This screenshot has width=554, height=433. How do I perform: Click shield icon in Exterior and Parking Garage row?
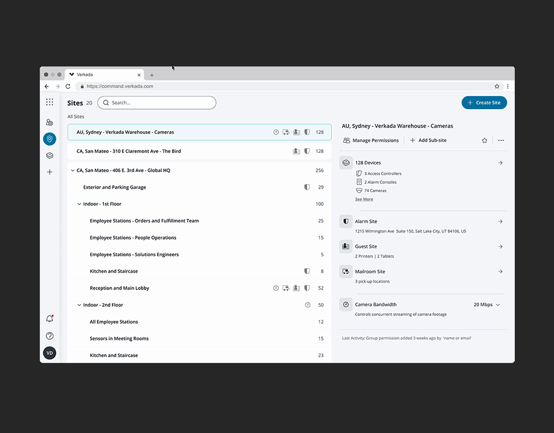(x=307, y=187)
